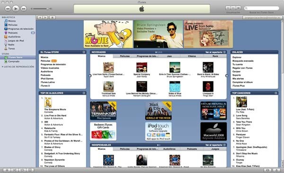Click the Home icon in the store navigation bar
The height and width of the screenshot is (173, 284).
(x=52, y=17)
